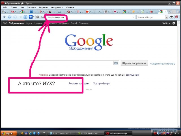Switch to the Photoshop PS icon tab

(33, 12)
